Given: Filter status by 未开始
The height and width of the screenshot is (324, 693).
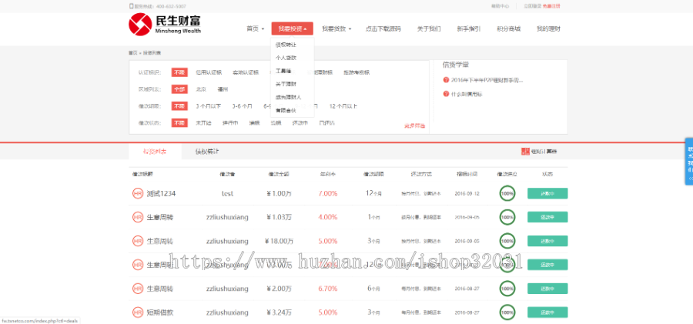Looking at the screenshot, I should pos(204,123).
